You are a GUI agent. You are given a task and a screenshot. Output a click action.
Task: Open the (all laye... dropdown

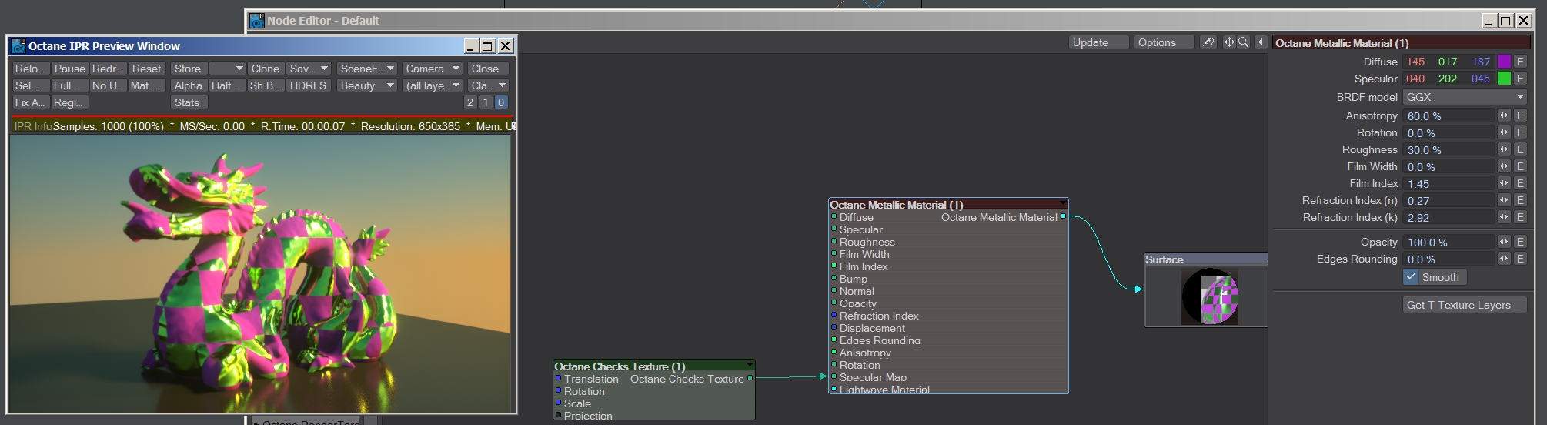(433, 85)
